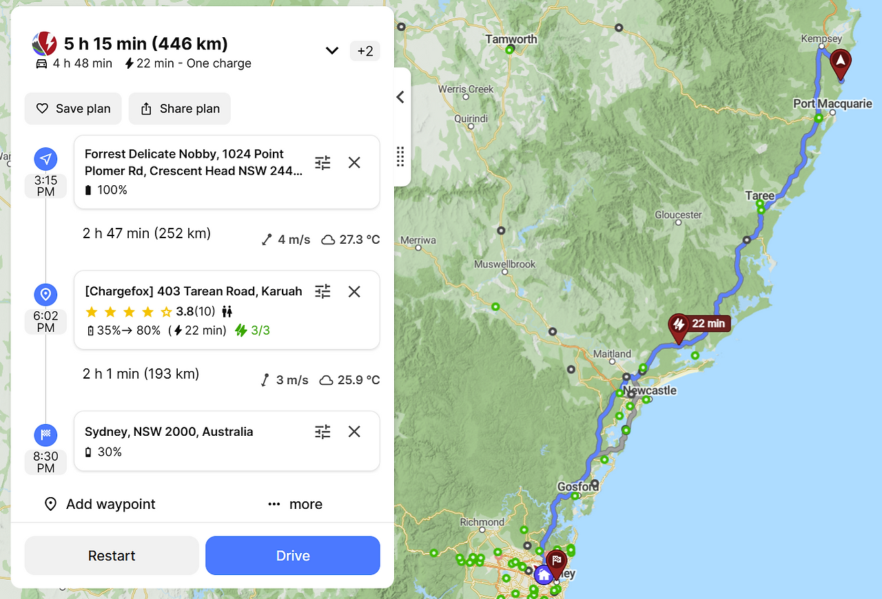Click the car plan logo icon
This screenshot has height=599, width=882.
click(x=45, y=44)
